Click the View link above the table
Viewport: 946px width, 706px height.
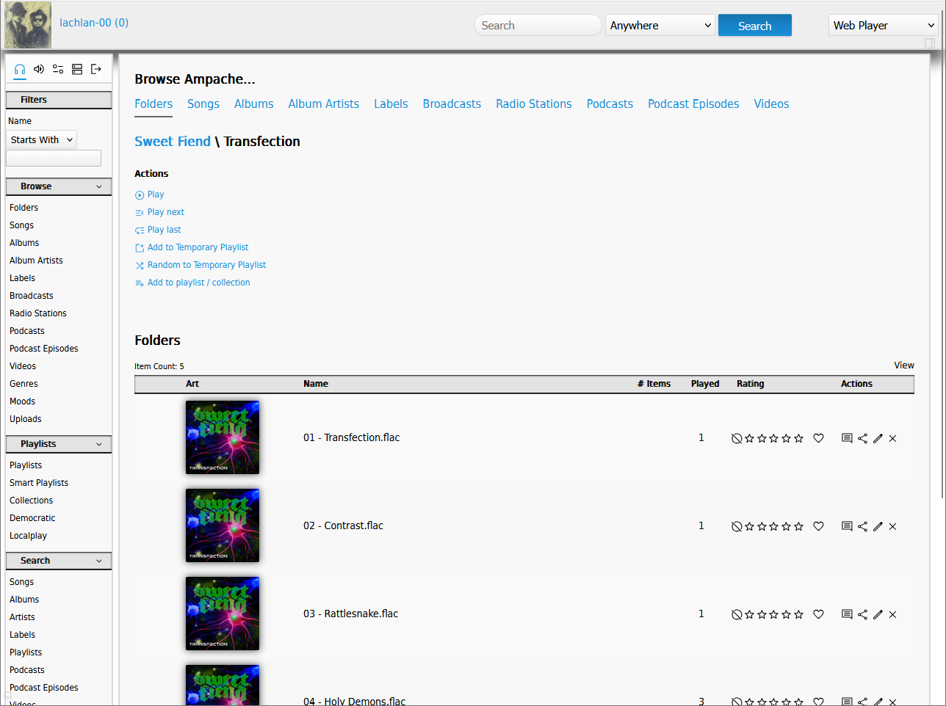pyautogui.click(x=904, y=365)
